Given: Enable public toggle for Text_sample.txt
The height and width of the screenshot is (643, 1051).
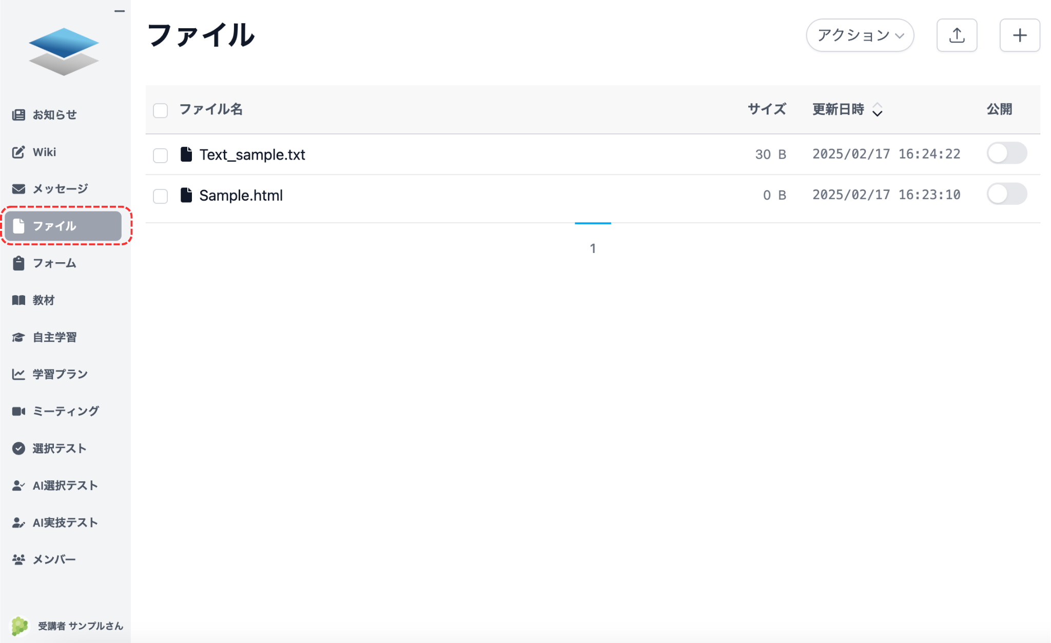Looking at the screenshot, I should pos(1007,153).
